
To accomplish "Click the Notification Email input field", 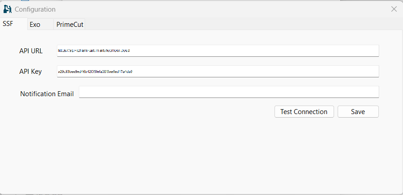I will [x=228, y=92].
